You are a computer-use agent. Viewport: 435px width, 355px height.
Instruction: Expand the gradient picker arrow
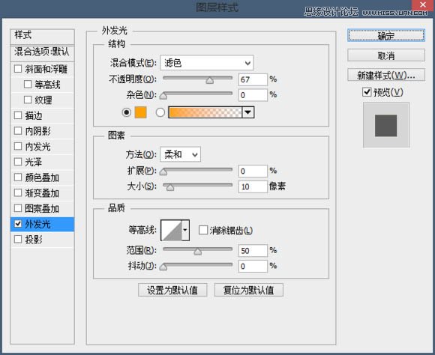pos(247,112)
